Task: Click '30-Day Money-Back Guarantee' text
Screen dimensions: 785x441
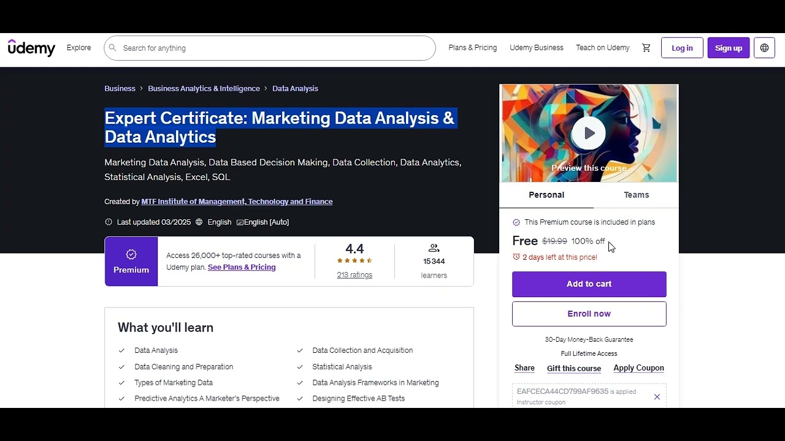Action: coord(589,339)
